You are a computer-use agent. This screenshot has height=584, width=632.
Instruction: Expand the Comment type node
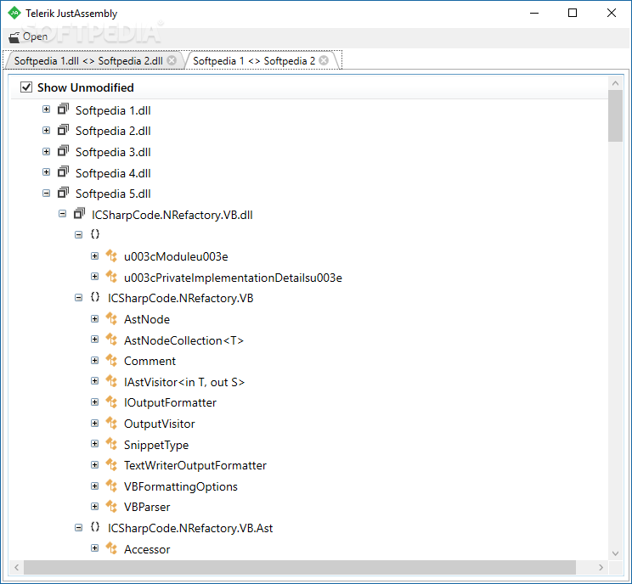(95, 361)
